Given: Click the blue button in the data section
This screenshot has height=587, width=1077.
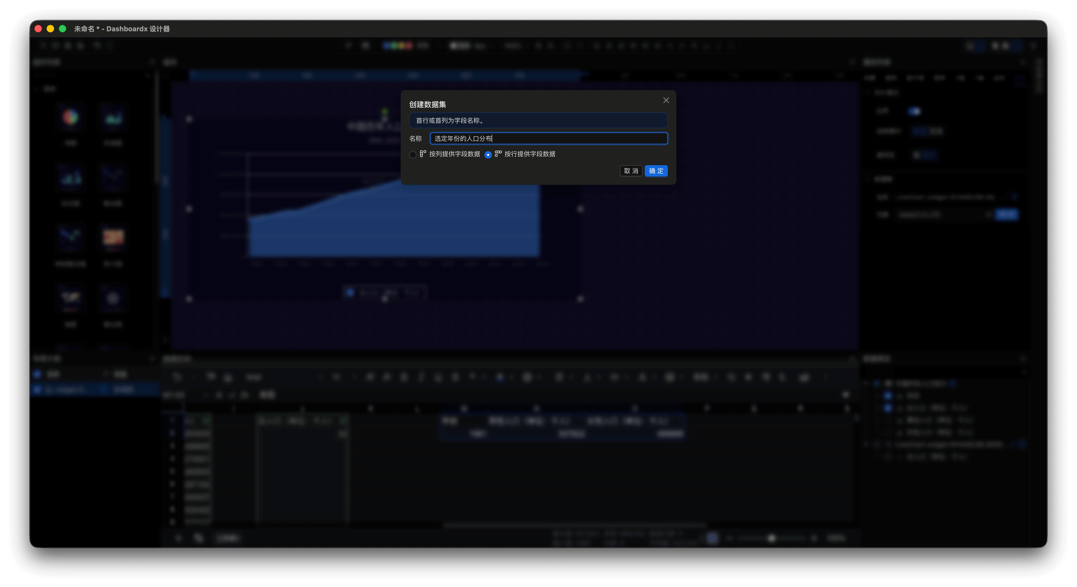Looking at the screenshot, I should pos(1006,215).
